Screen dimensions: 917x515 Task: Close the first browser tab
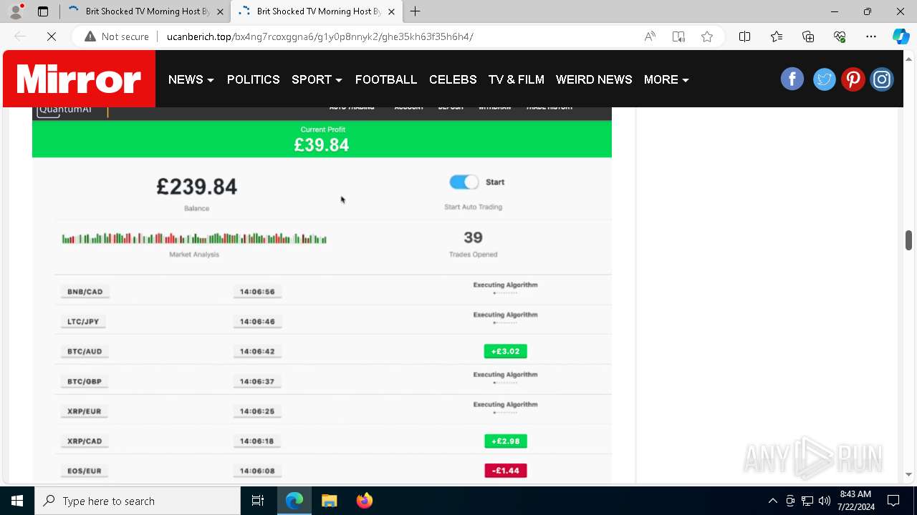pos(220,11)
